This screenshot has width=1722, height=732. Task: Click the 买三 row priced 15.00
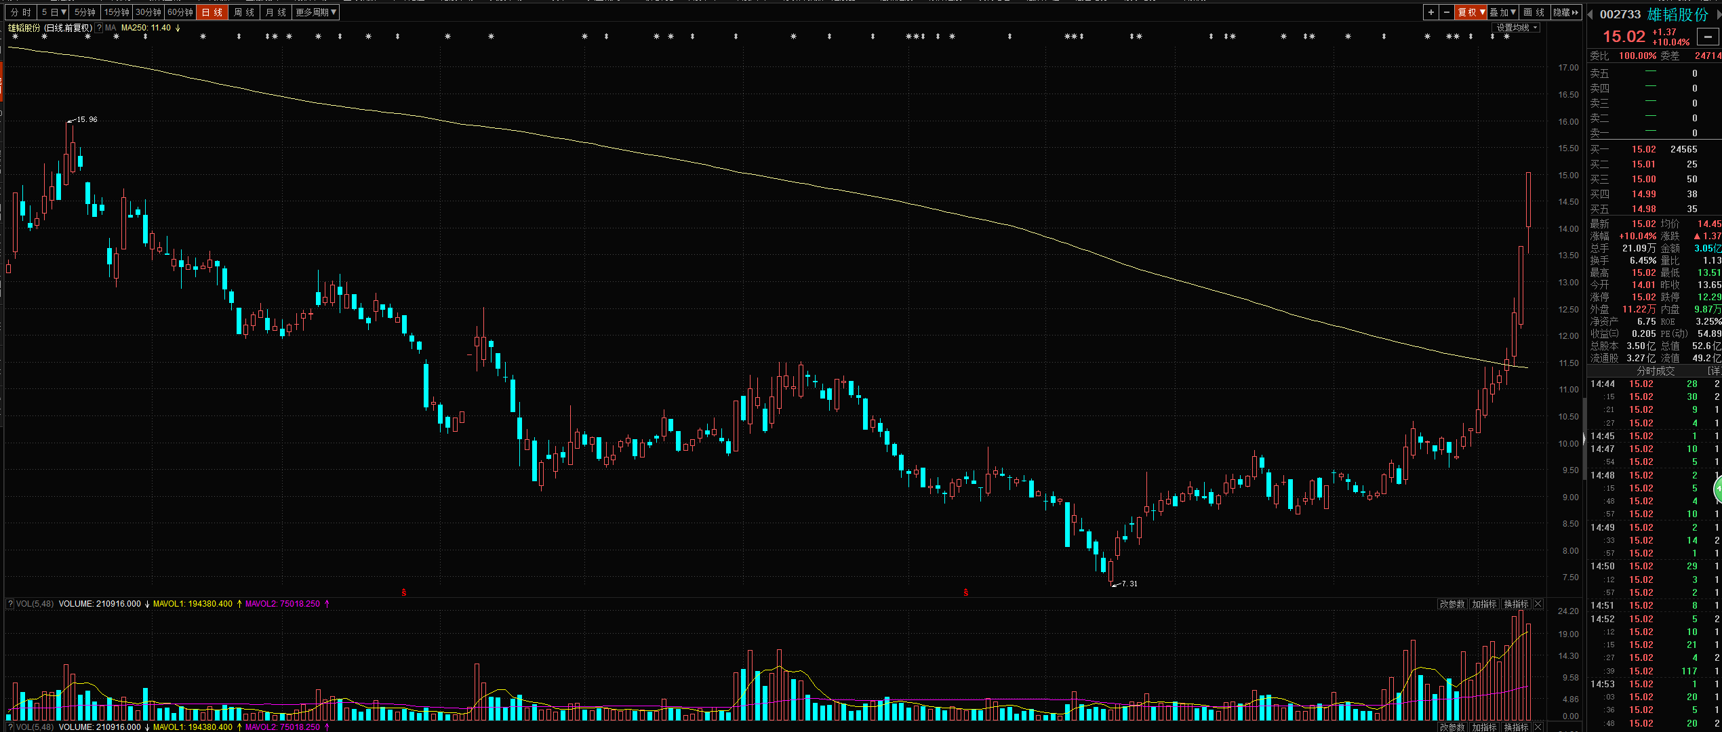pyautogui.click(x=1654, y=179)
